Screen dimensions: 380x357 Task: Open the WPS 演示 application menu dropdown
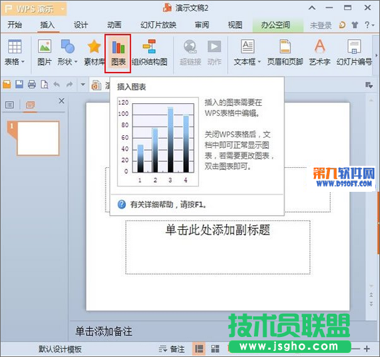pos(63,9)
